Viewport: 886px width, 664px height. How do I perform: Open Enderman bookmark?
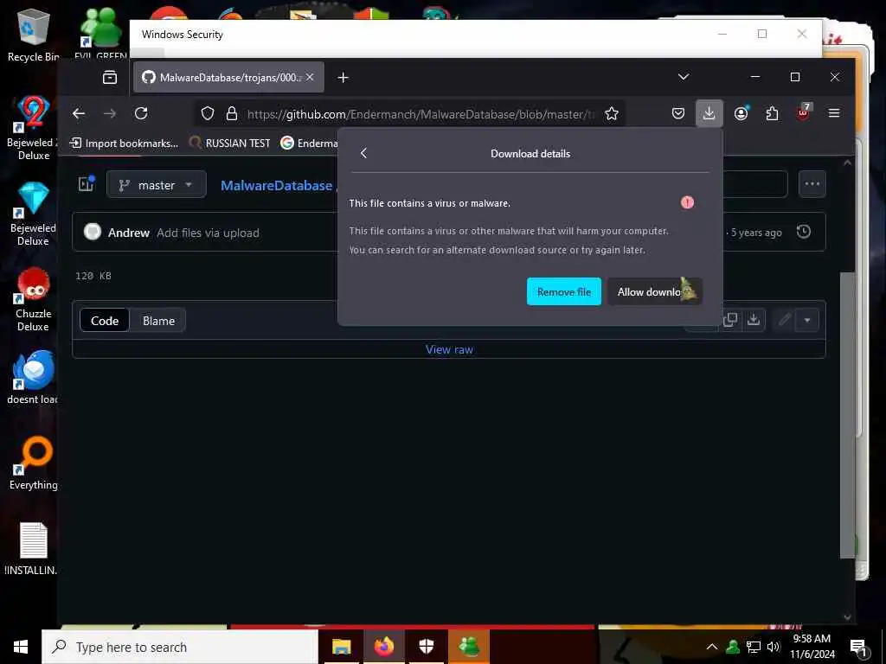pos(309,143)
